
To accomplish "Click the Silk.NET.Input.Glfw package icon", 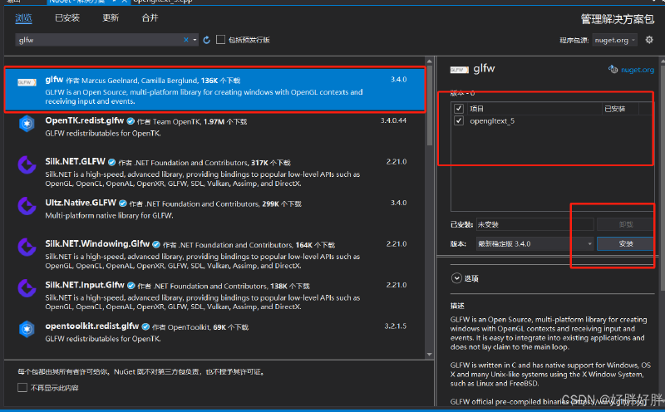I will (x=27, y=288).
